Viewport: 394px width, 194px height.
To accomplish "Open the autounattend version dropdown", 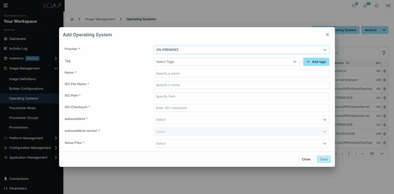I will [242, 131].
